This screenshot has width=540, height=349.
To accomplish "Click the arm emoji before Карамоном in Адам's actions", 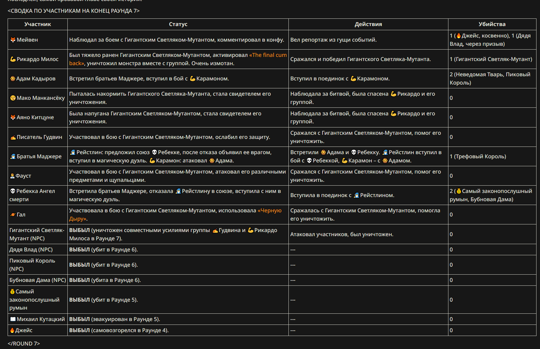I will click(x=353, y=79).
